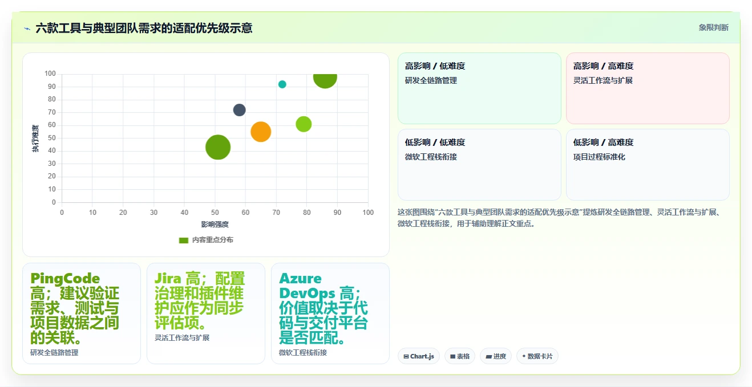Click the 执行难度 y-axis title
752x387 pixels.
(35, 138)
